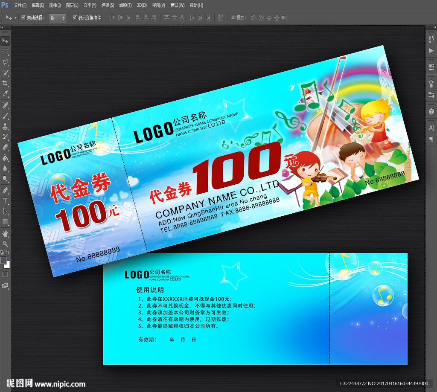Click the Align left edges button
437x392 pixels.
[138, 18]
